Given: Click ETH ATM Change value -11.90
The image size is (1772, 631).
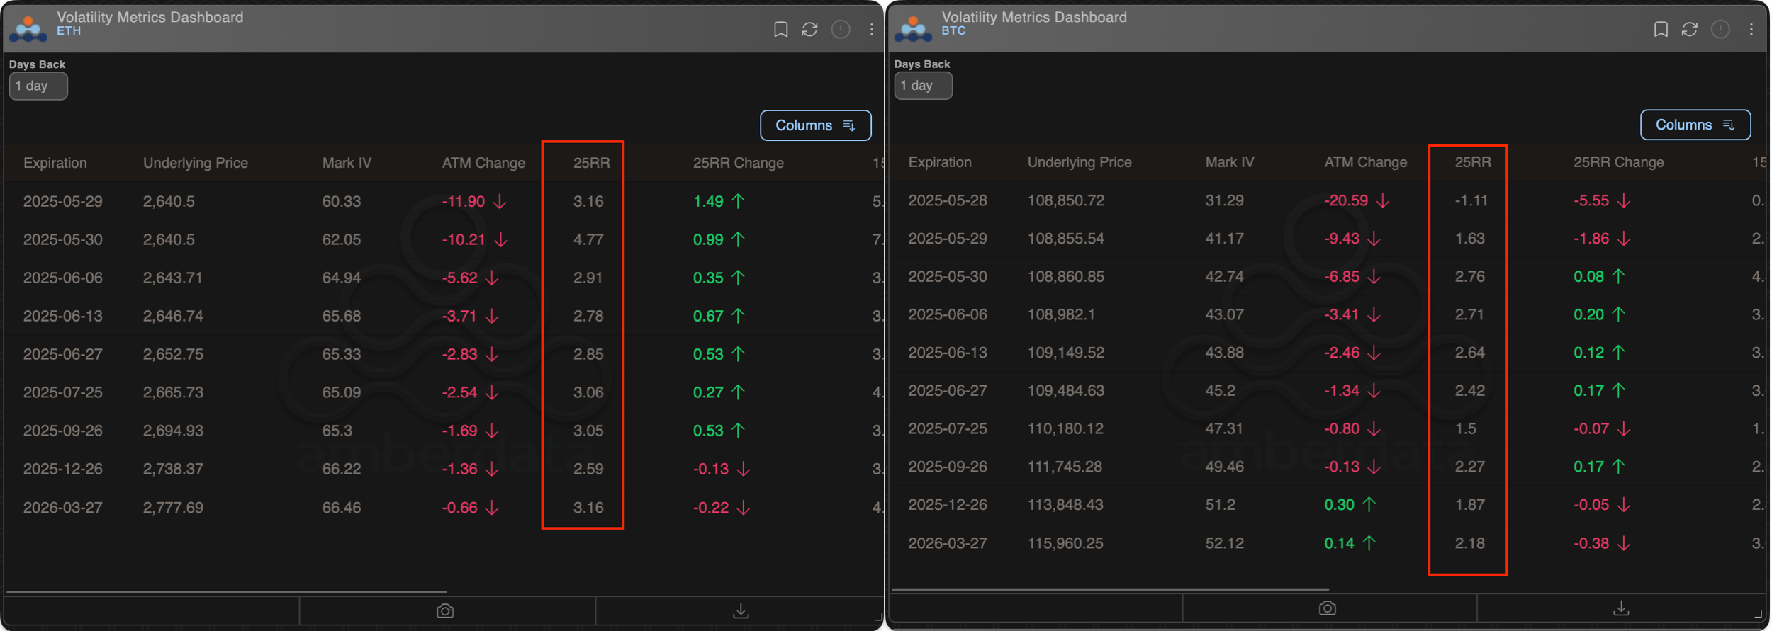Looking at the screenshot, I should point(464,201).
